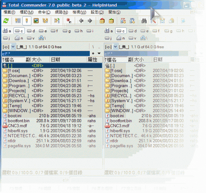The height and width of the screenshot is (193, 206).
Task: Select pagefile.sys in left panel
Action: click(52, 146)
